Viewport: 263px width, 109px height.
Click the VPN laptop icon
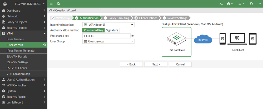tap(3, 34)
